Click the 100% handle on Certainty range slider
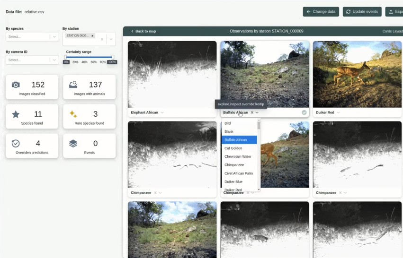The image size is (403, 258). [x=113, y=57]
